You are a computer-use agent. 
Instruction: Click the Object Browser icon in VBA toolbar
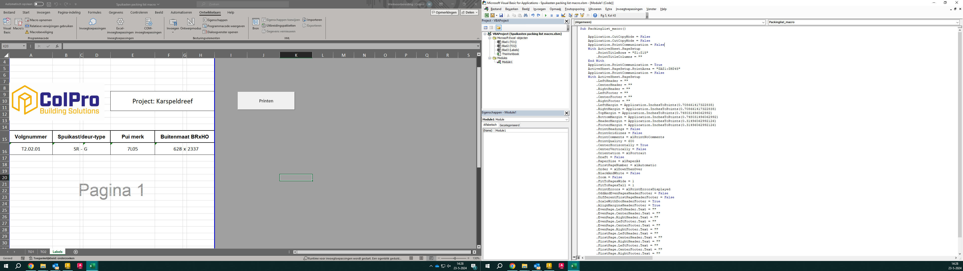coord(582,15)
